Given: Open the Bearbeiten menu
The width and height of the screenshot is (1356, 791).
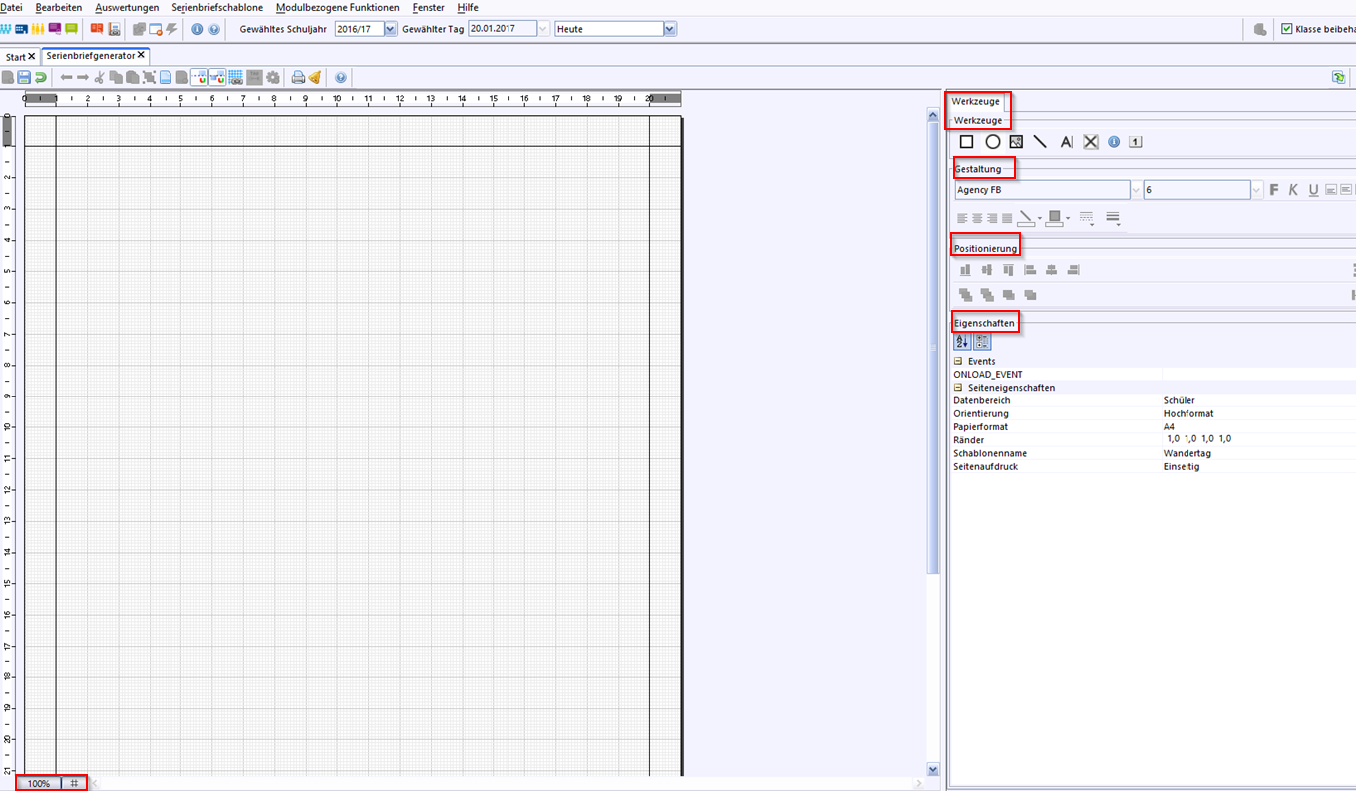Looking at the screenshot, I should (x=59, y=7).
